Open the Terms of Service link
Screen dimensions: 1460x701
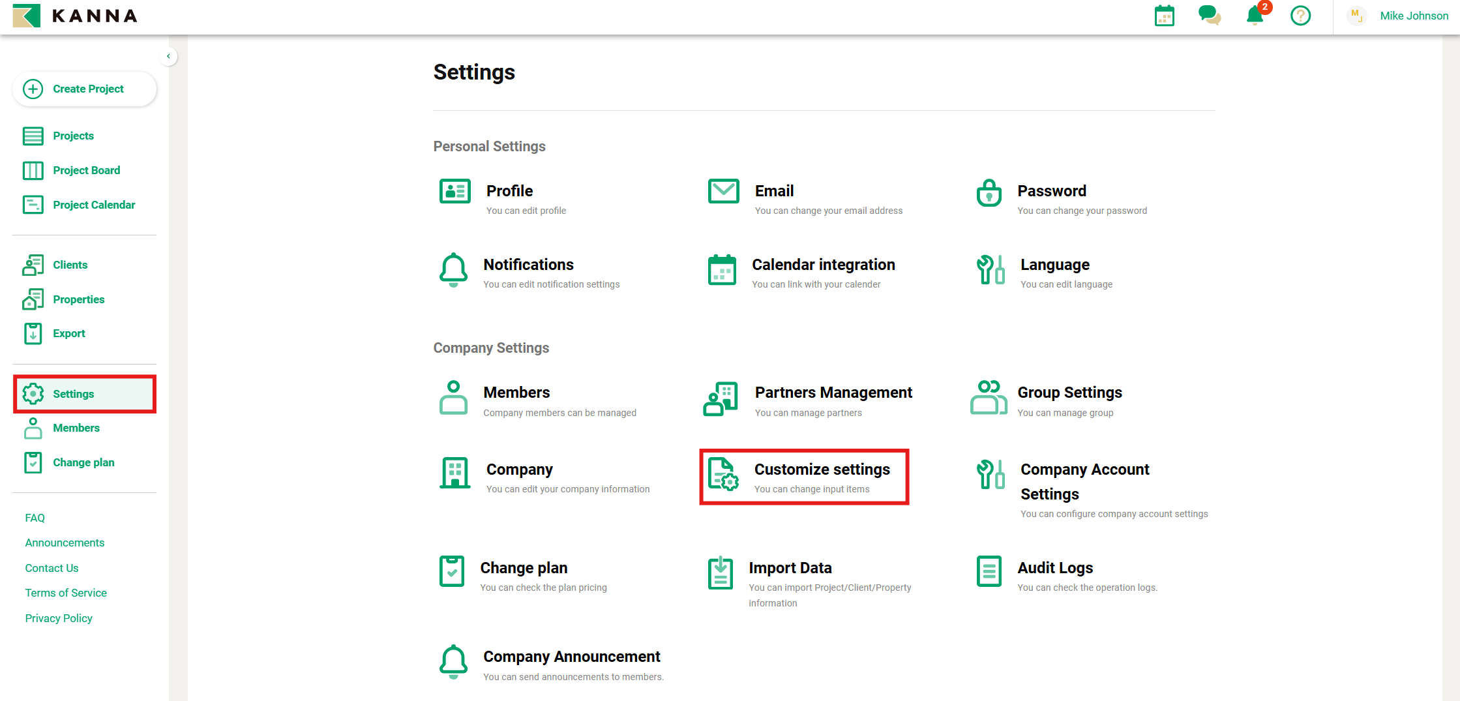(65, 593)
